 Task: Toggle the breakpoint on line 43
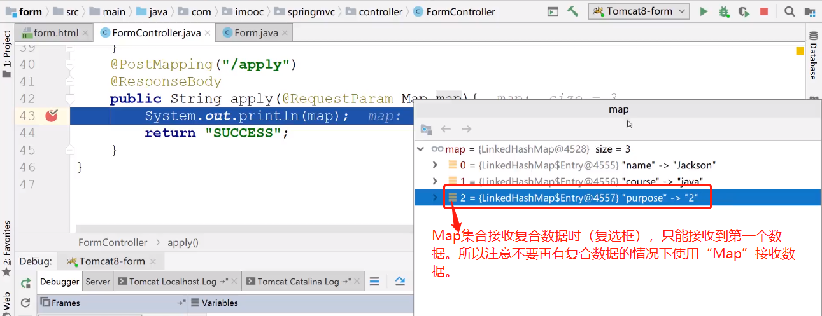pyautogui.click(x=52, y=116)
